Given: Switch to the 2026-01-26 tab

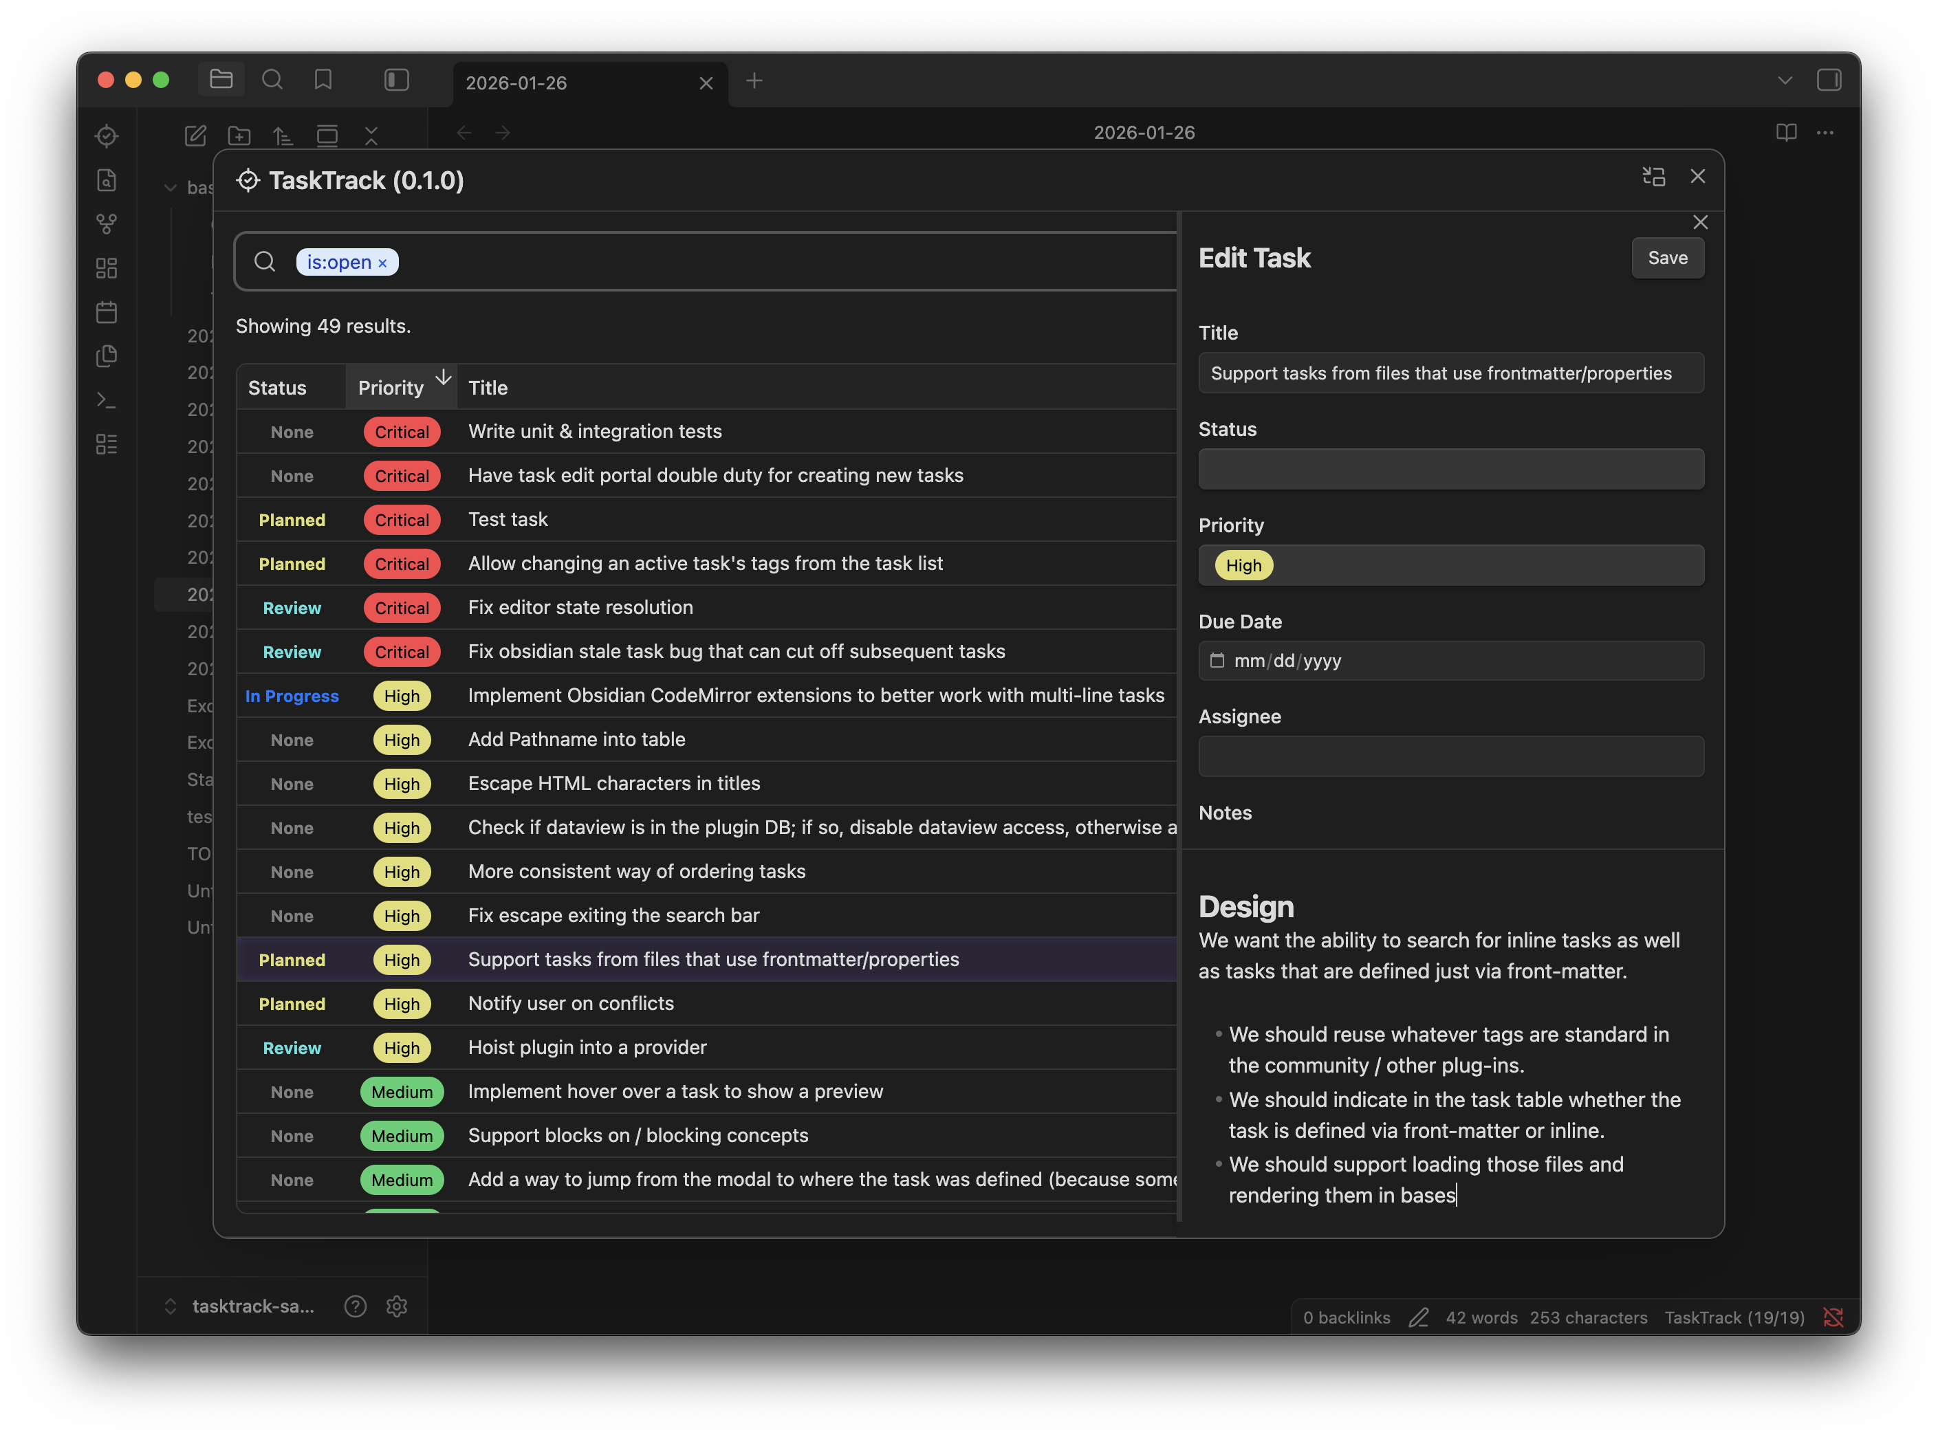Looking at the screenshot, I should [x=516, y=83].
